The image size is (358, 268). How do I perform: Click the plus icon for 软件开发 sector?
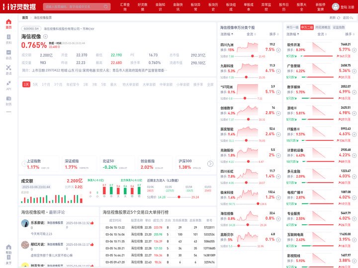coord(354,50)
